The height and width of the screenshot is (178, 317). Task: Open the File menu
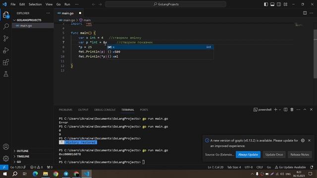(x=13, y=4)
